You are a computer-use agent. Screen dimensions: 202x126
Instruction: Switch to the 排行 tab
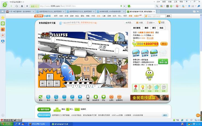coord(154,28)
